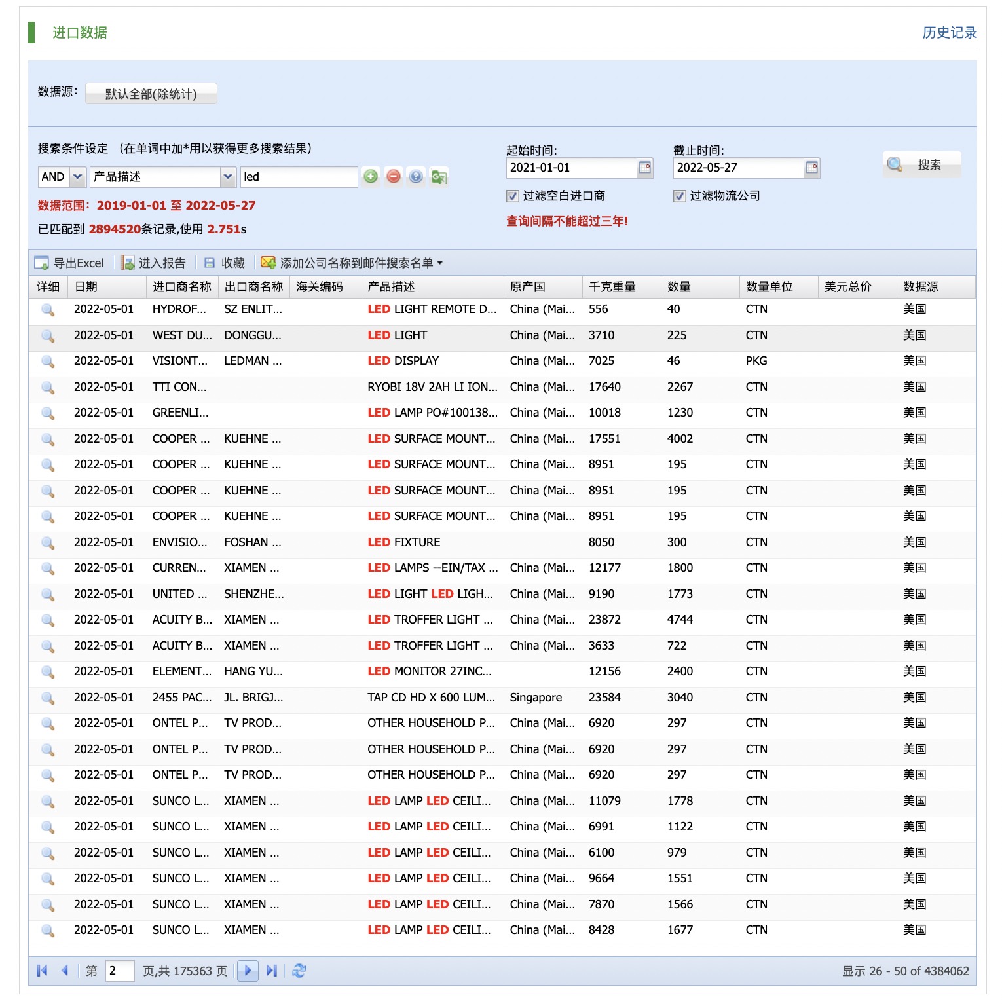Sort by 数据源 column header
This screenshot has width=1002, height=1006.
(x=936, y=287)
